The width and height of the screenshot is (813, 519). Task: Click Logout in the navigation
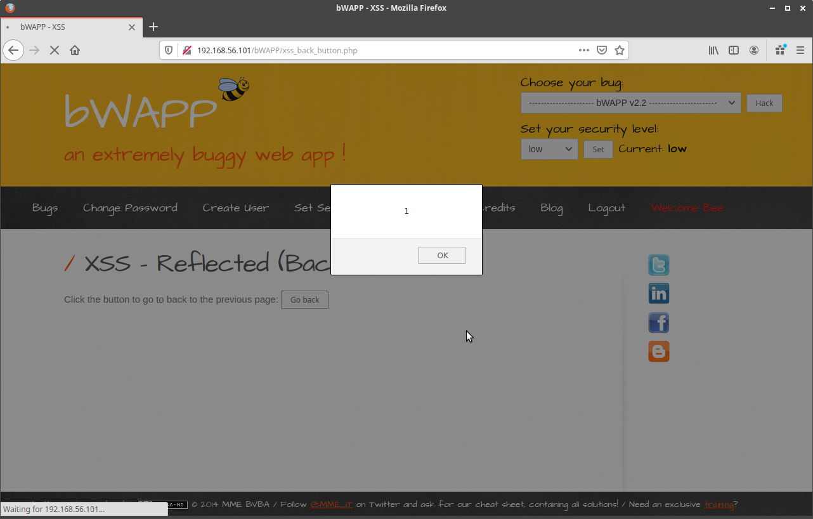pos(607,208)
